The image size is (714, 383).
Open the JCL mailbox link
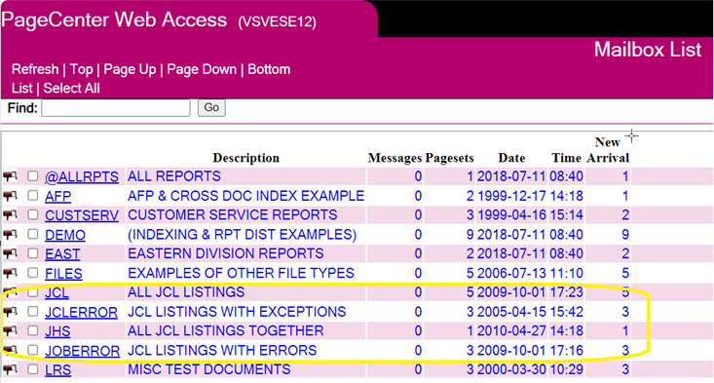pos(56,292)
